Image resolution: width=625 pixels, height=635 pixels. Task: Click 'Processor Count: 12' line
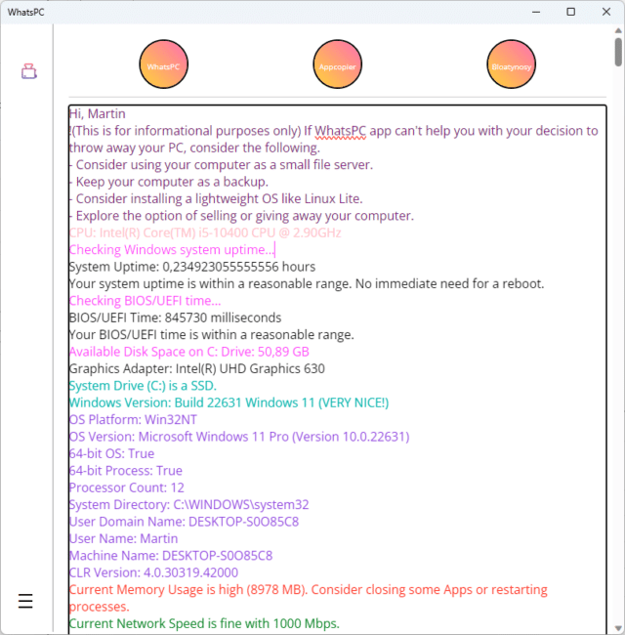(x=127, y=488)
